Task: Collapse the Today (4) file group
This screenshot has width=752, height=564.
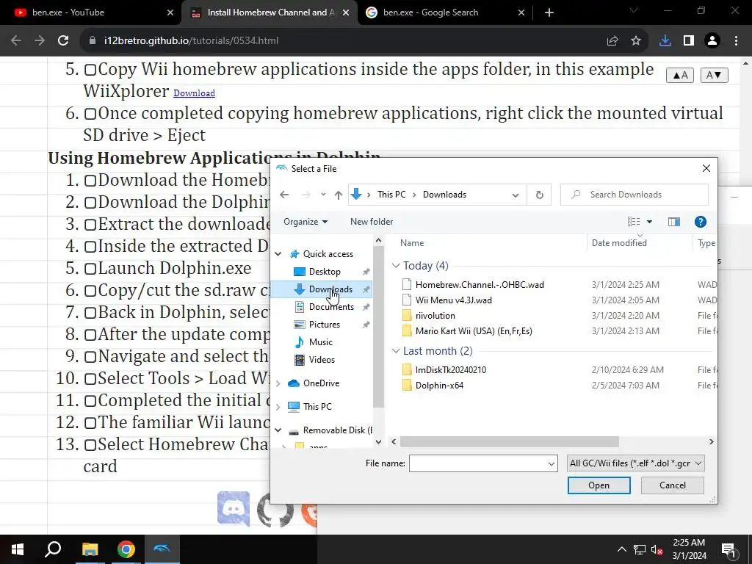Action: coord(396,266)
